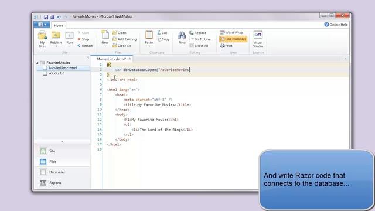Click the h1 My Favorite Movies line
Image resolution: width=375 pixels, height=211 pixels.
point(151,120)
